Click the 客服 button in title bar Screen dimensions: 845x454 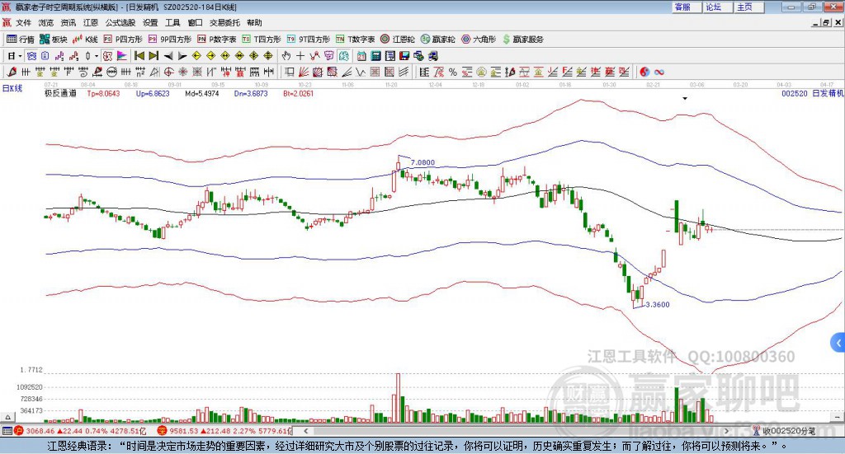pyautogui.click(x=687, y=7)
